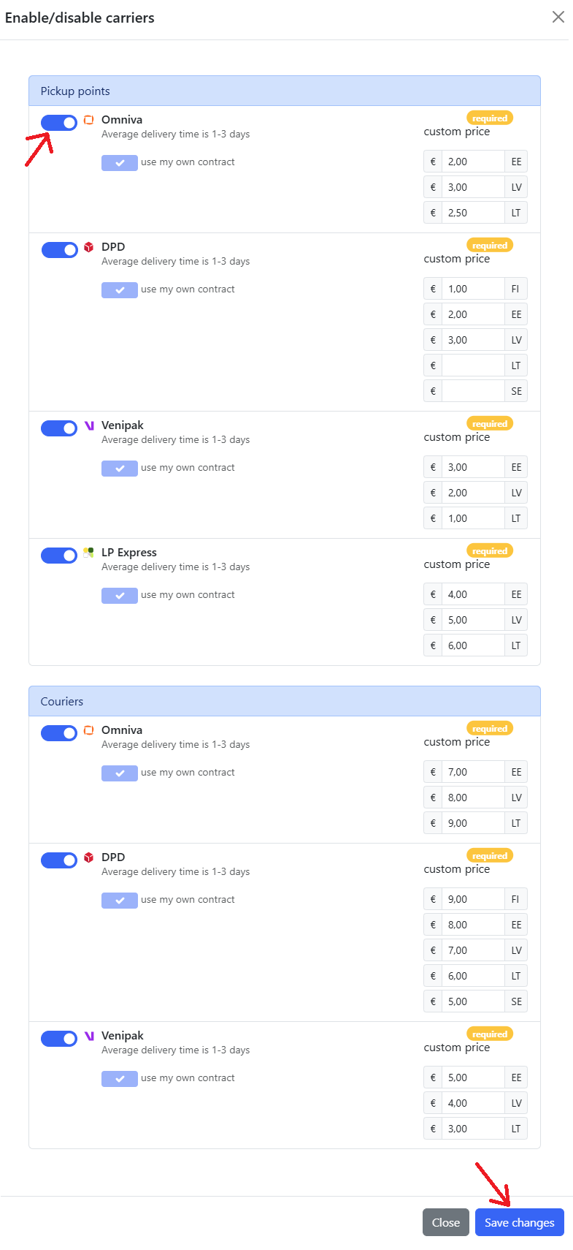Disable the Omniva pickup points toggle
Screen dimensions: 573x1250
point(59,123)
